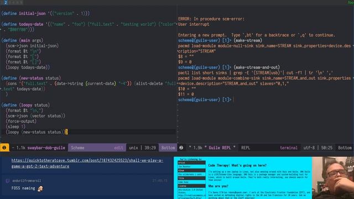Click the Scheme major mode label

point(77,148)
